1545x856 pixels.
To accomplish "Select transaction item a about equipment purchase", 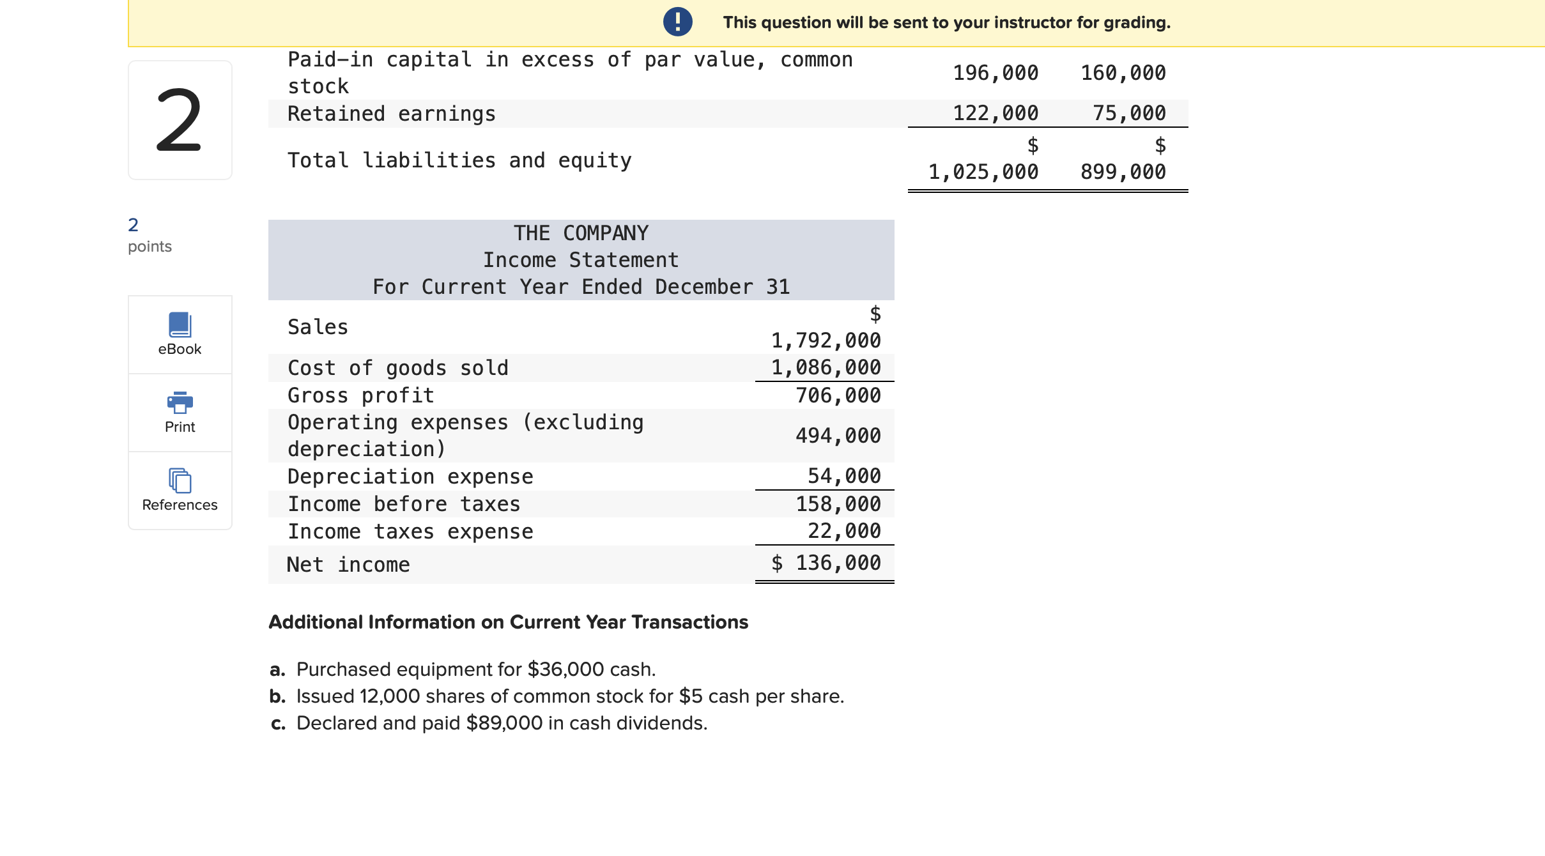I will (463, 669).
